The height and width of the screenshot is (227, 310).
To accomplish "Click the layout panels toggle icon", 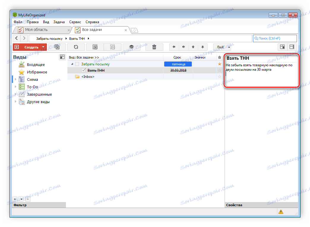I will 282,47.
